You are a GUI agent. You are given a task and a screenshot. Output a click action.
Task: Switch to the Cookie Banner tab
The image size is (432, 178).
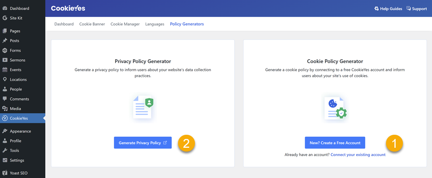[x=92, y=24]
